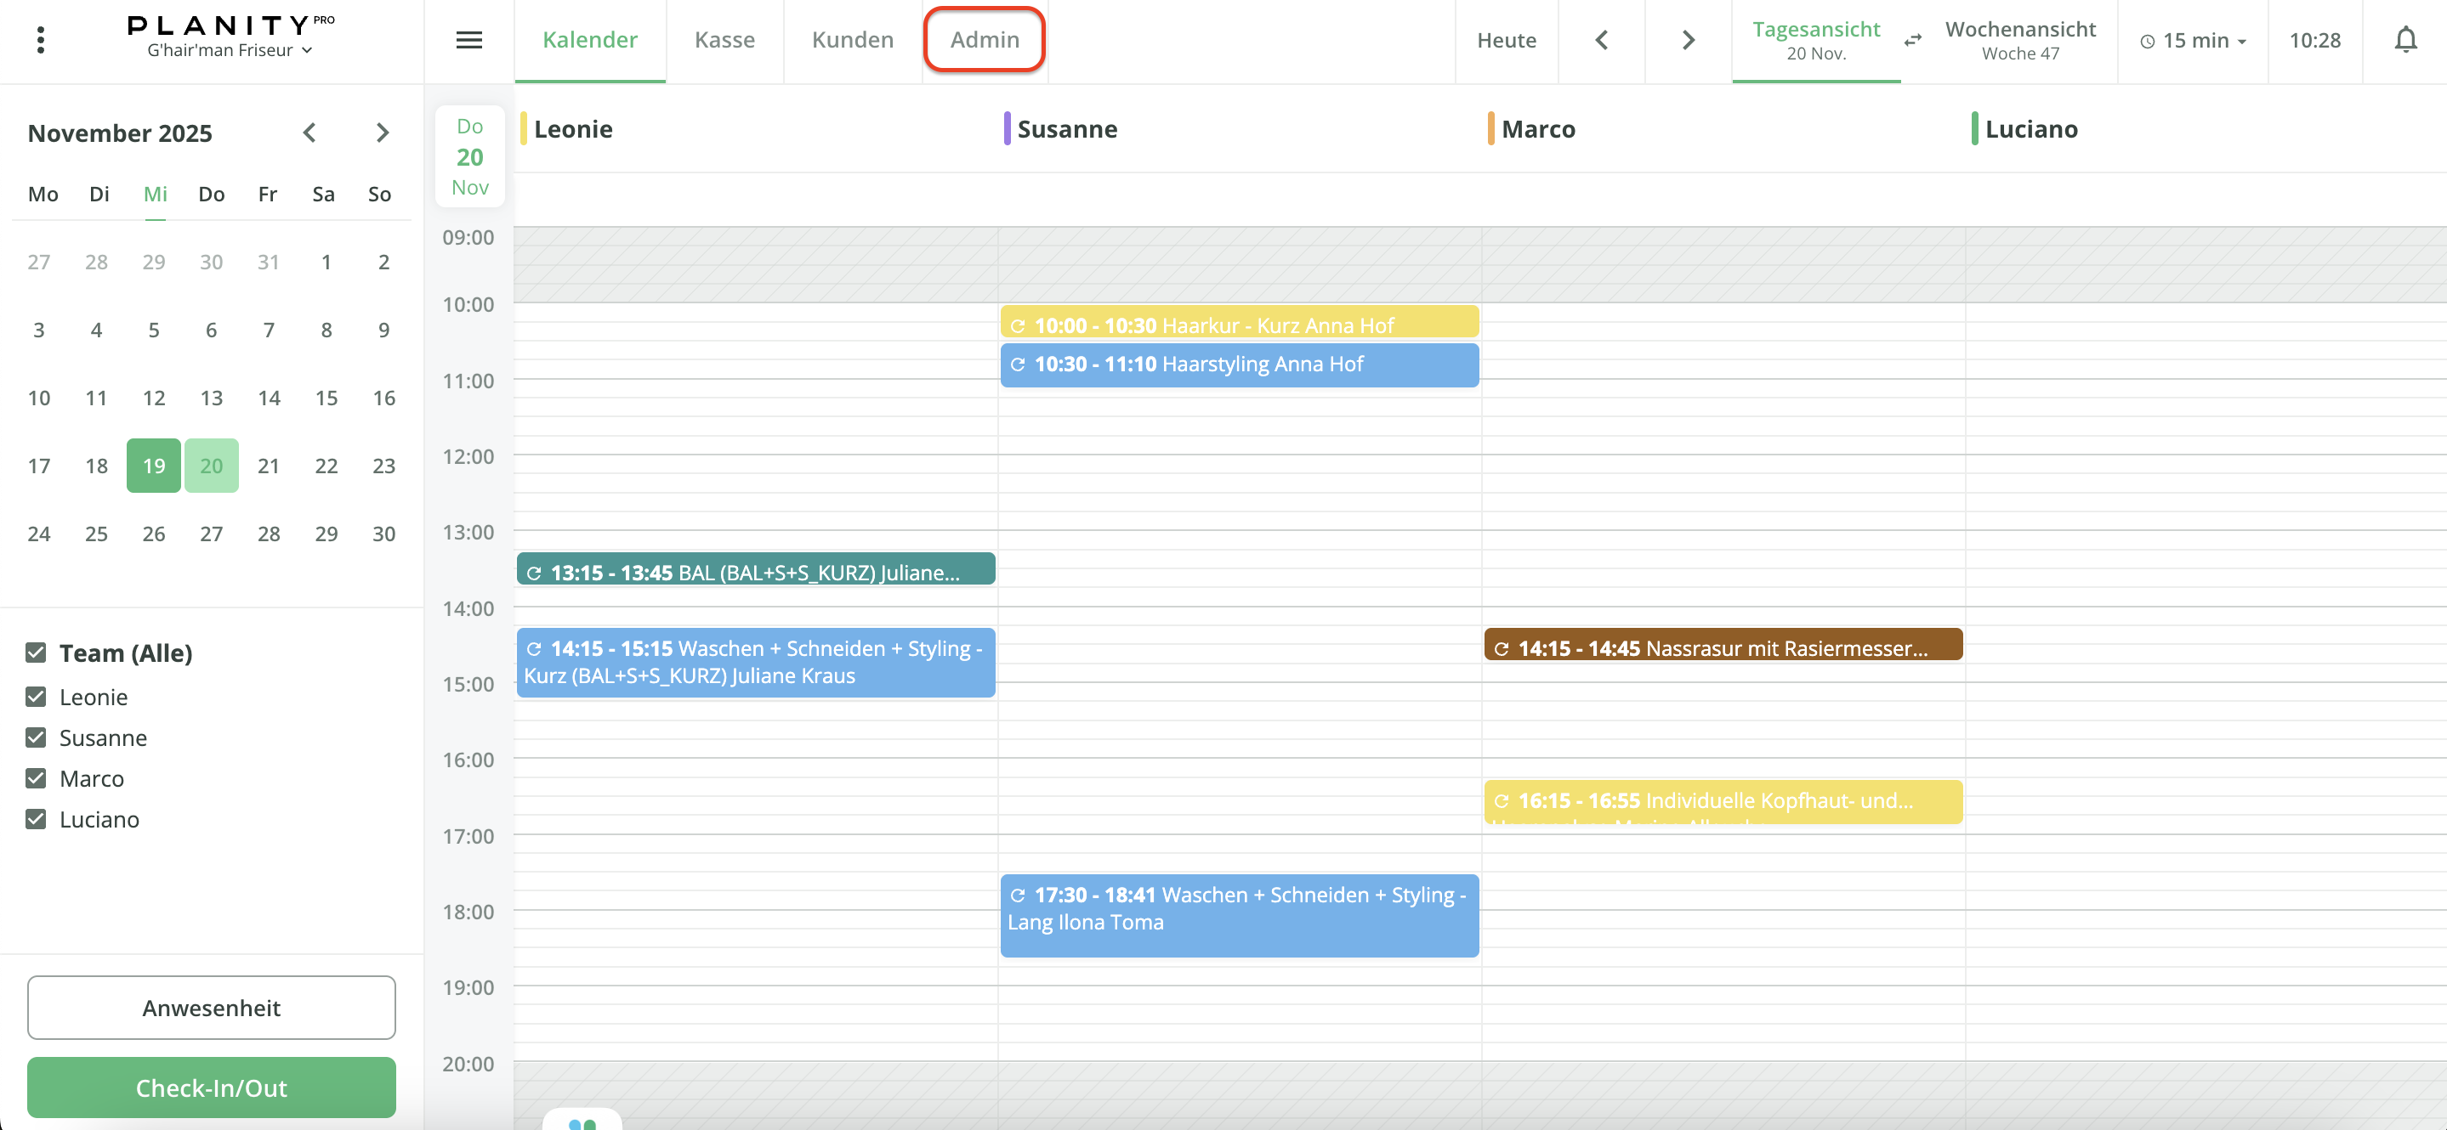Open the notification bell

(2405, 40)
